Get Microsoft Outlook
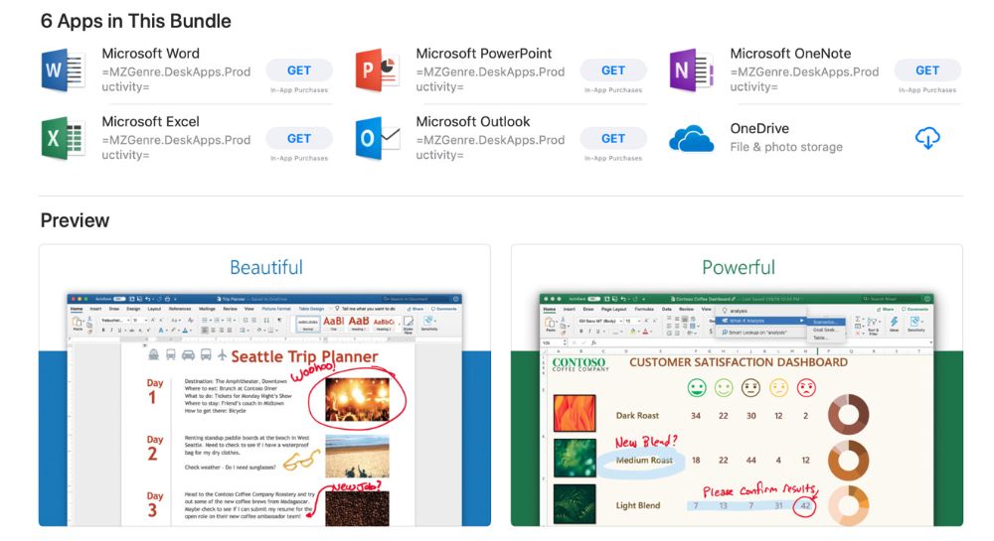 coord(613,138)
